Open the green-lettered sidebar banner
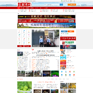Screen dimensions: 93x93 68,43
